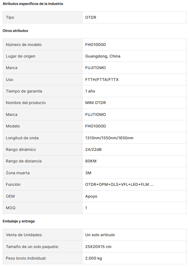Viewport: 189px width, 267px height.
Task: Select the FUJTIOMO value cell
Action: pos(96,115)
